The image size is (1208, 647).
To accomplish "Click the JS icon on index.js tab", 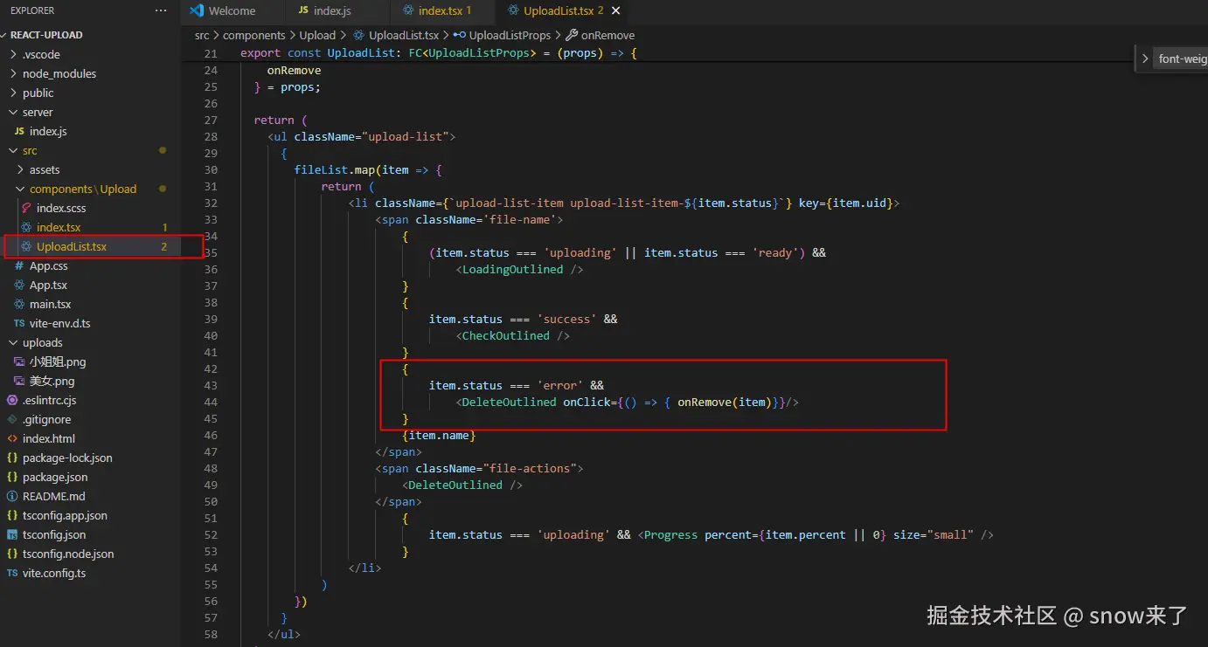I will click(x=303, y=10).
